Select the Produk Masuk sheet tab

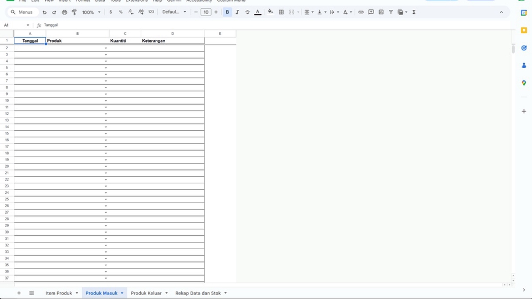[101, 293]
